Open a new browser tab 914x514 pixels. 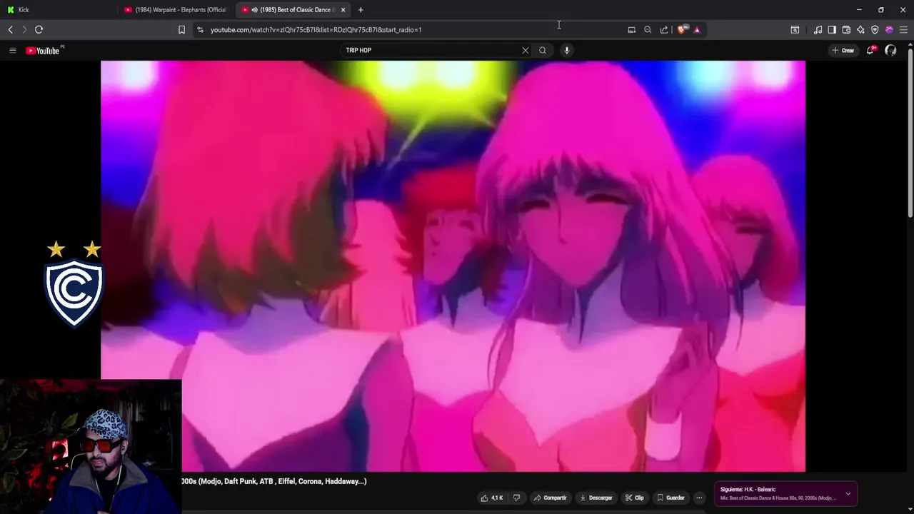pyautogui.click(x=361, y=10)
